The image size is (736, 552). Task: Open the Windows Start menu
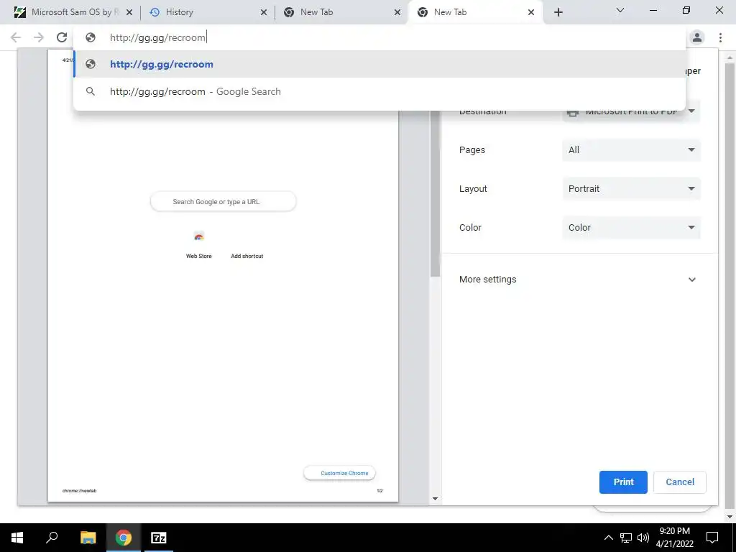[17, 538]
